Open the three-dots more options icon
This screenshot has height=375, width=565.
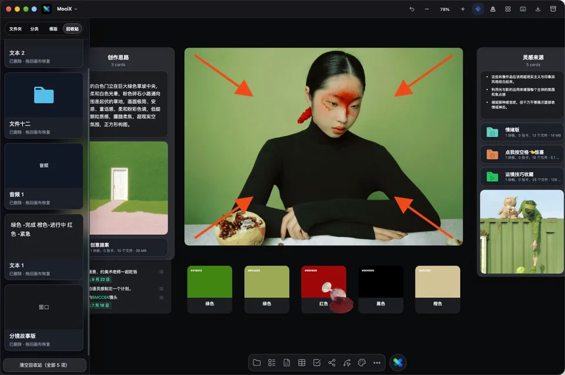click(x=377, y=363)
